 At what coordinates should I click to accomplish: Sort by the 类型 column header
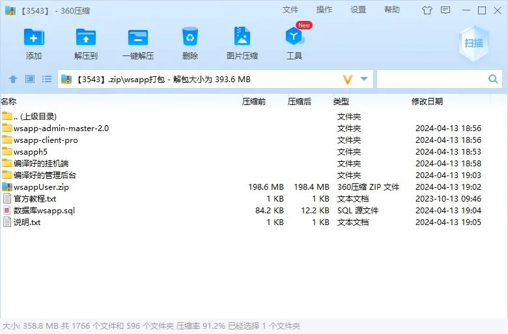341,102
